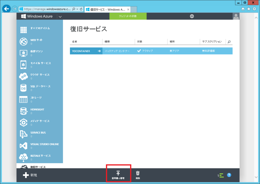The image size is (260, 184).
Task: Click the アクティブ status cell
Action: tap(151, 51)
